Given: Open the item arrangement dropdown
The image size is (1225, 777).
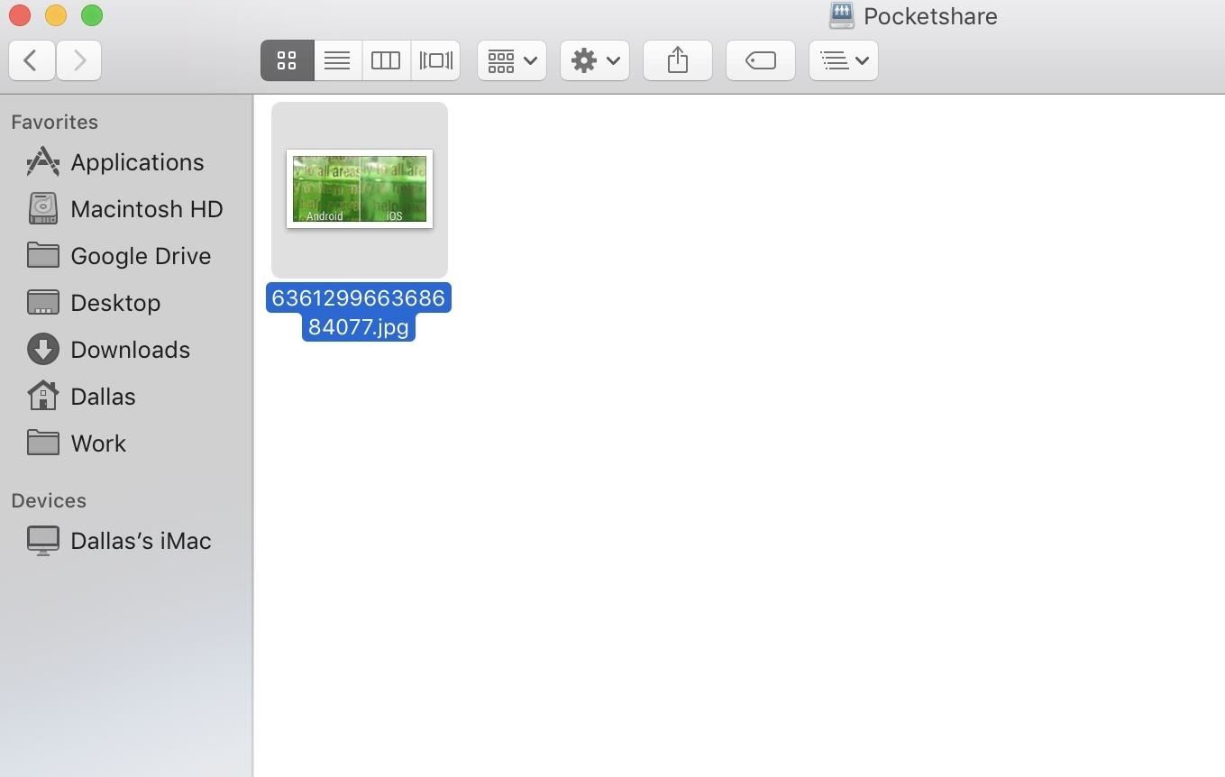Looking at the screenshot, I should pyautogui.click(x=512, y=60).
